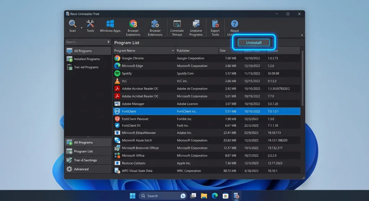Image resolution: width=369 pixels, height=201 pixels.
Task: Select FortiClient Plevovet row icon
Action: tap(117, 119)
